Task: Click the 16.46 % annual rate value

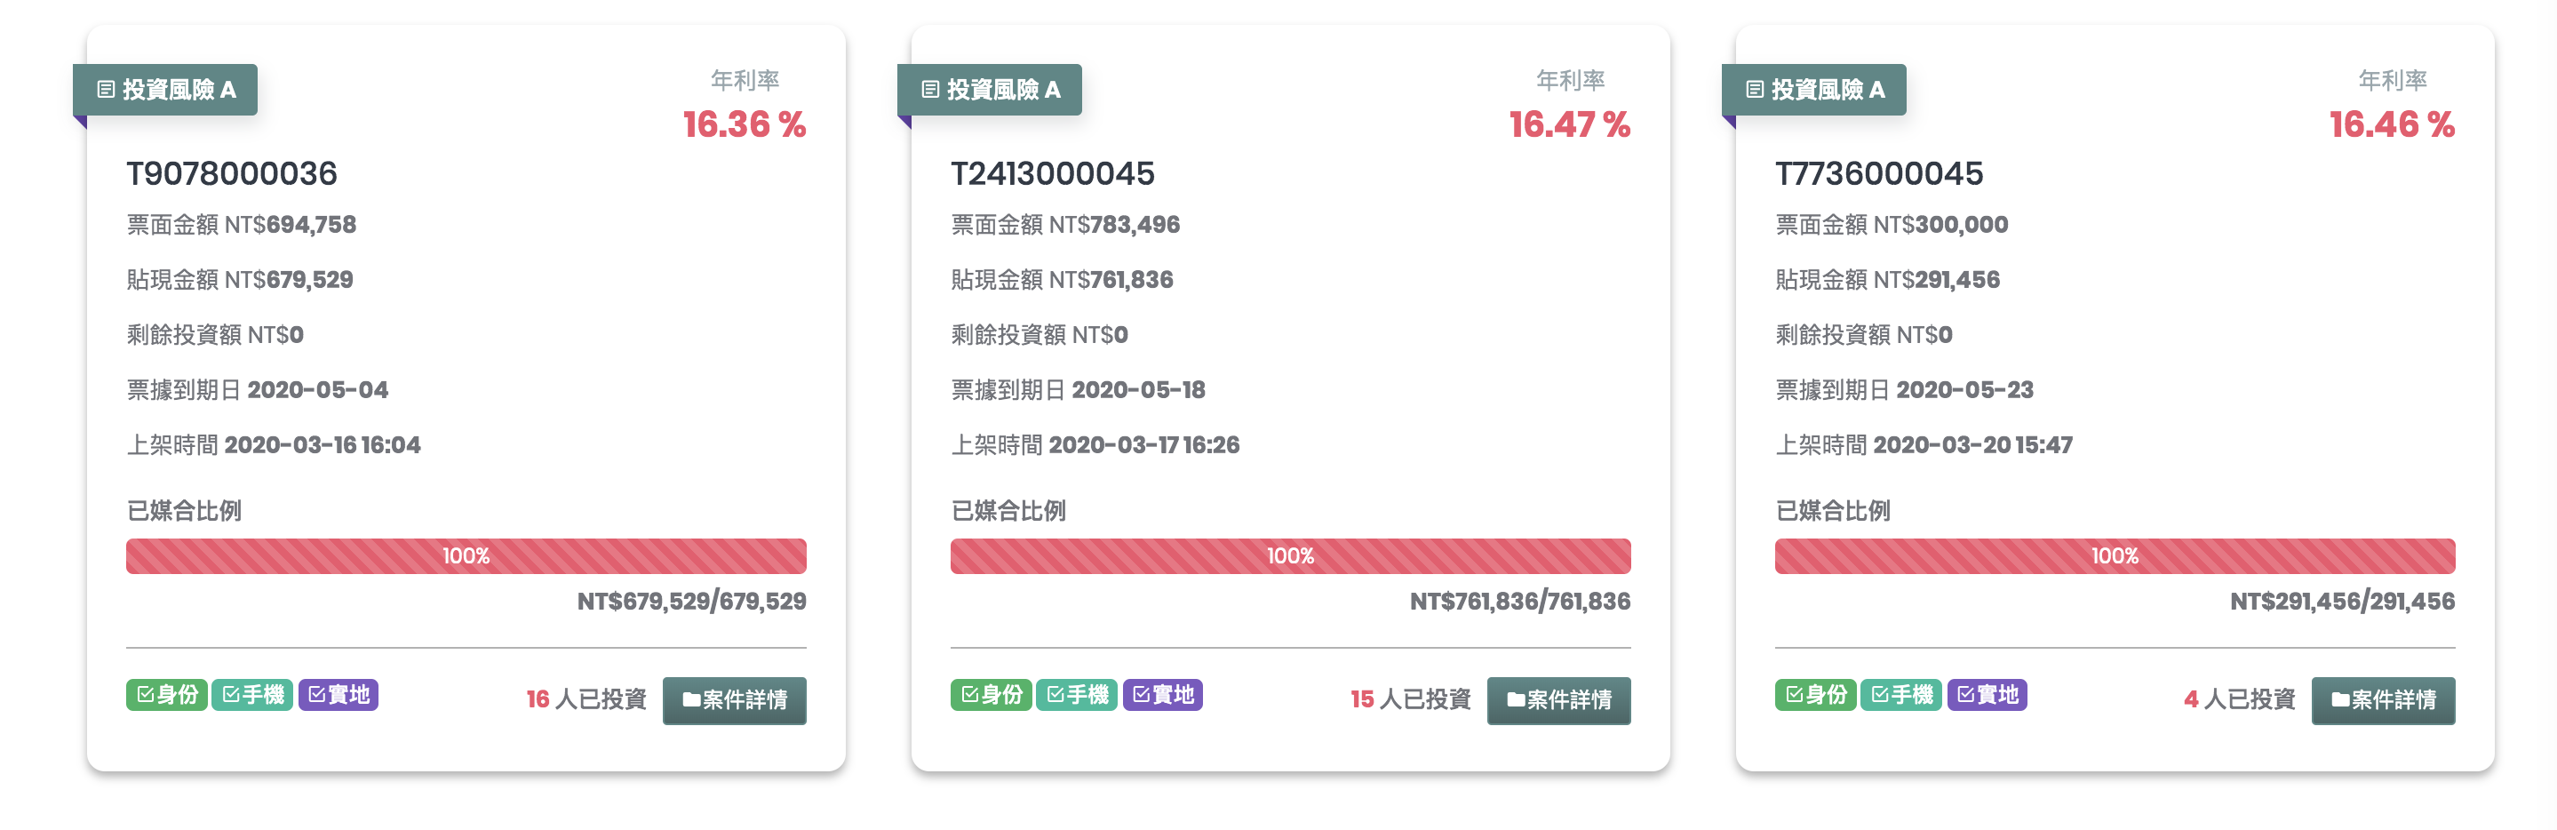Action: click(x=2393, y=124)
